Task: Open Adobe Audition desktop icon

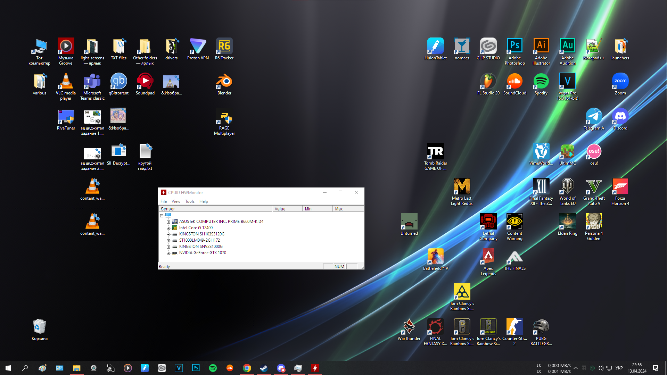Action: click(567, 51)
